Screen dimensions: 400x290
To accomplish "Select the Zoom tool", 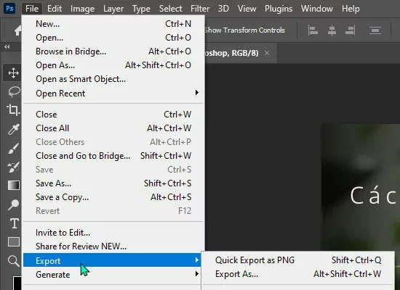I will pos(13,261).
